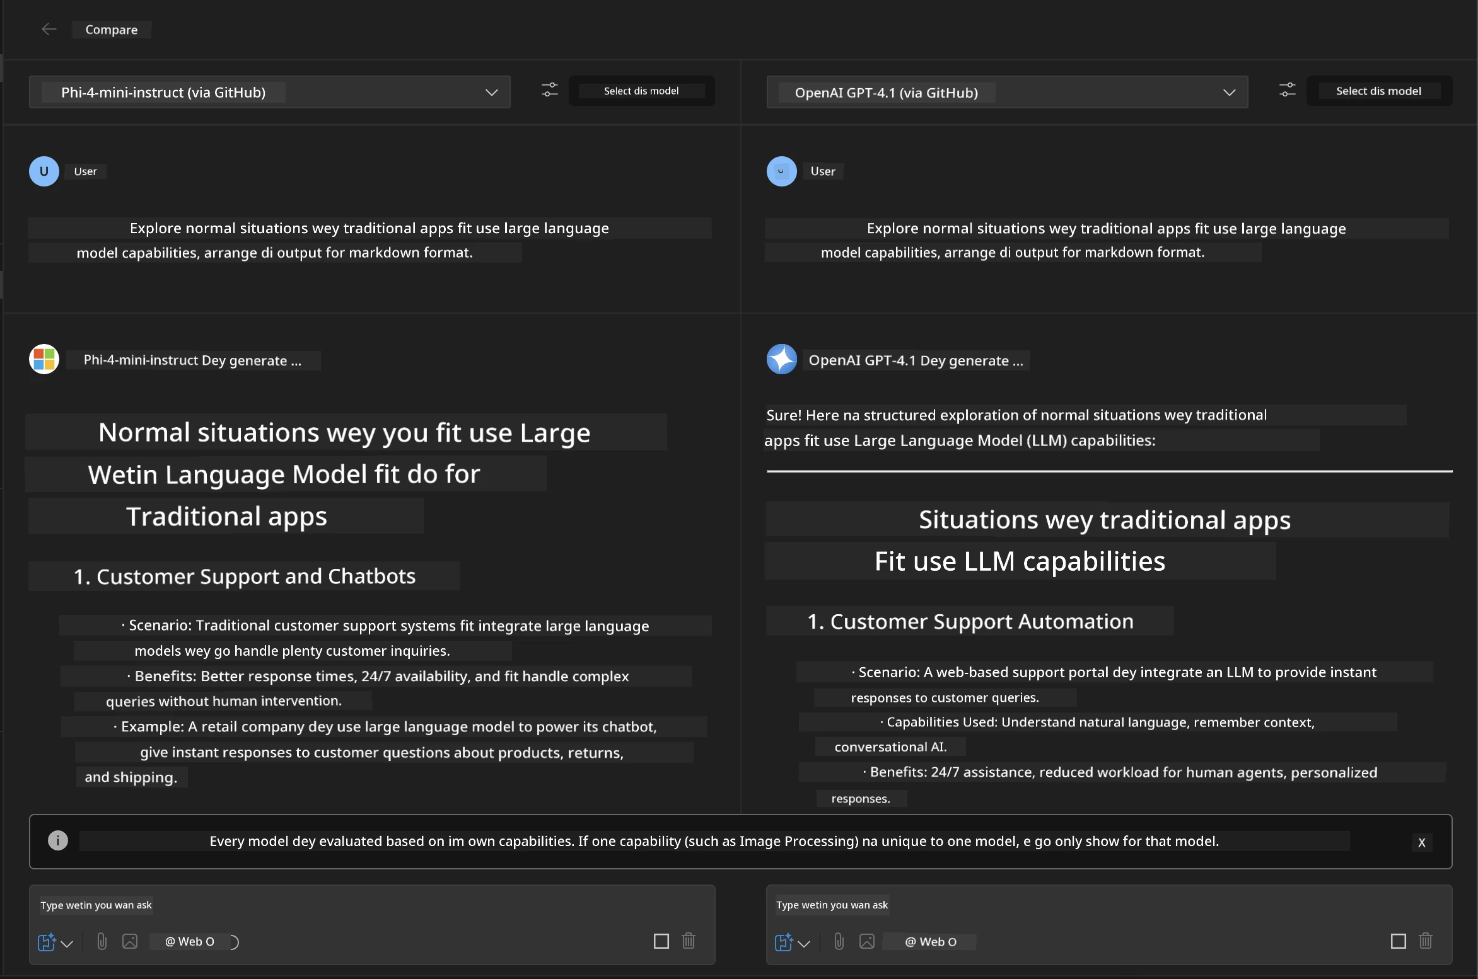The height and width of the screenshot is (979, 1478).
Task: Open parameter settings for the Phi-4-mini-instruct model
Action: (x=550, y=90)
